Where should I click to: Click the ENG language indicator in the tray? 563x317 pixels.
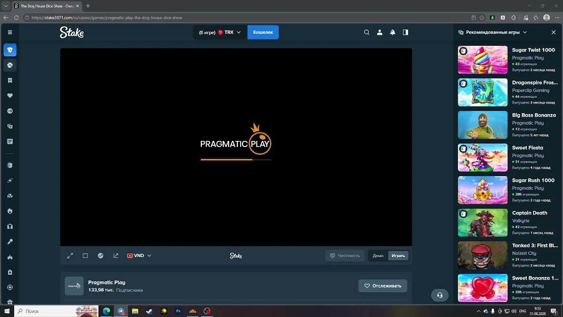(x=523, y=311)
